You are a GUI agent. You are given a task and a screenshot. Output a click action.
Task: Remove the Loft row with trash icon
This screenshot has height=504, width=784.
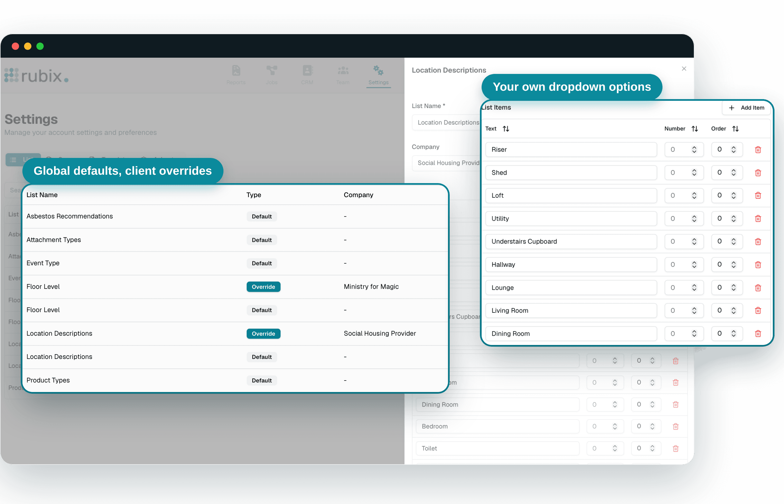[758, 195]
